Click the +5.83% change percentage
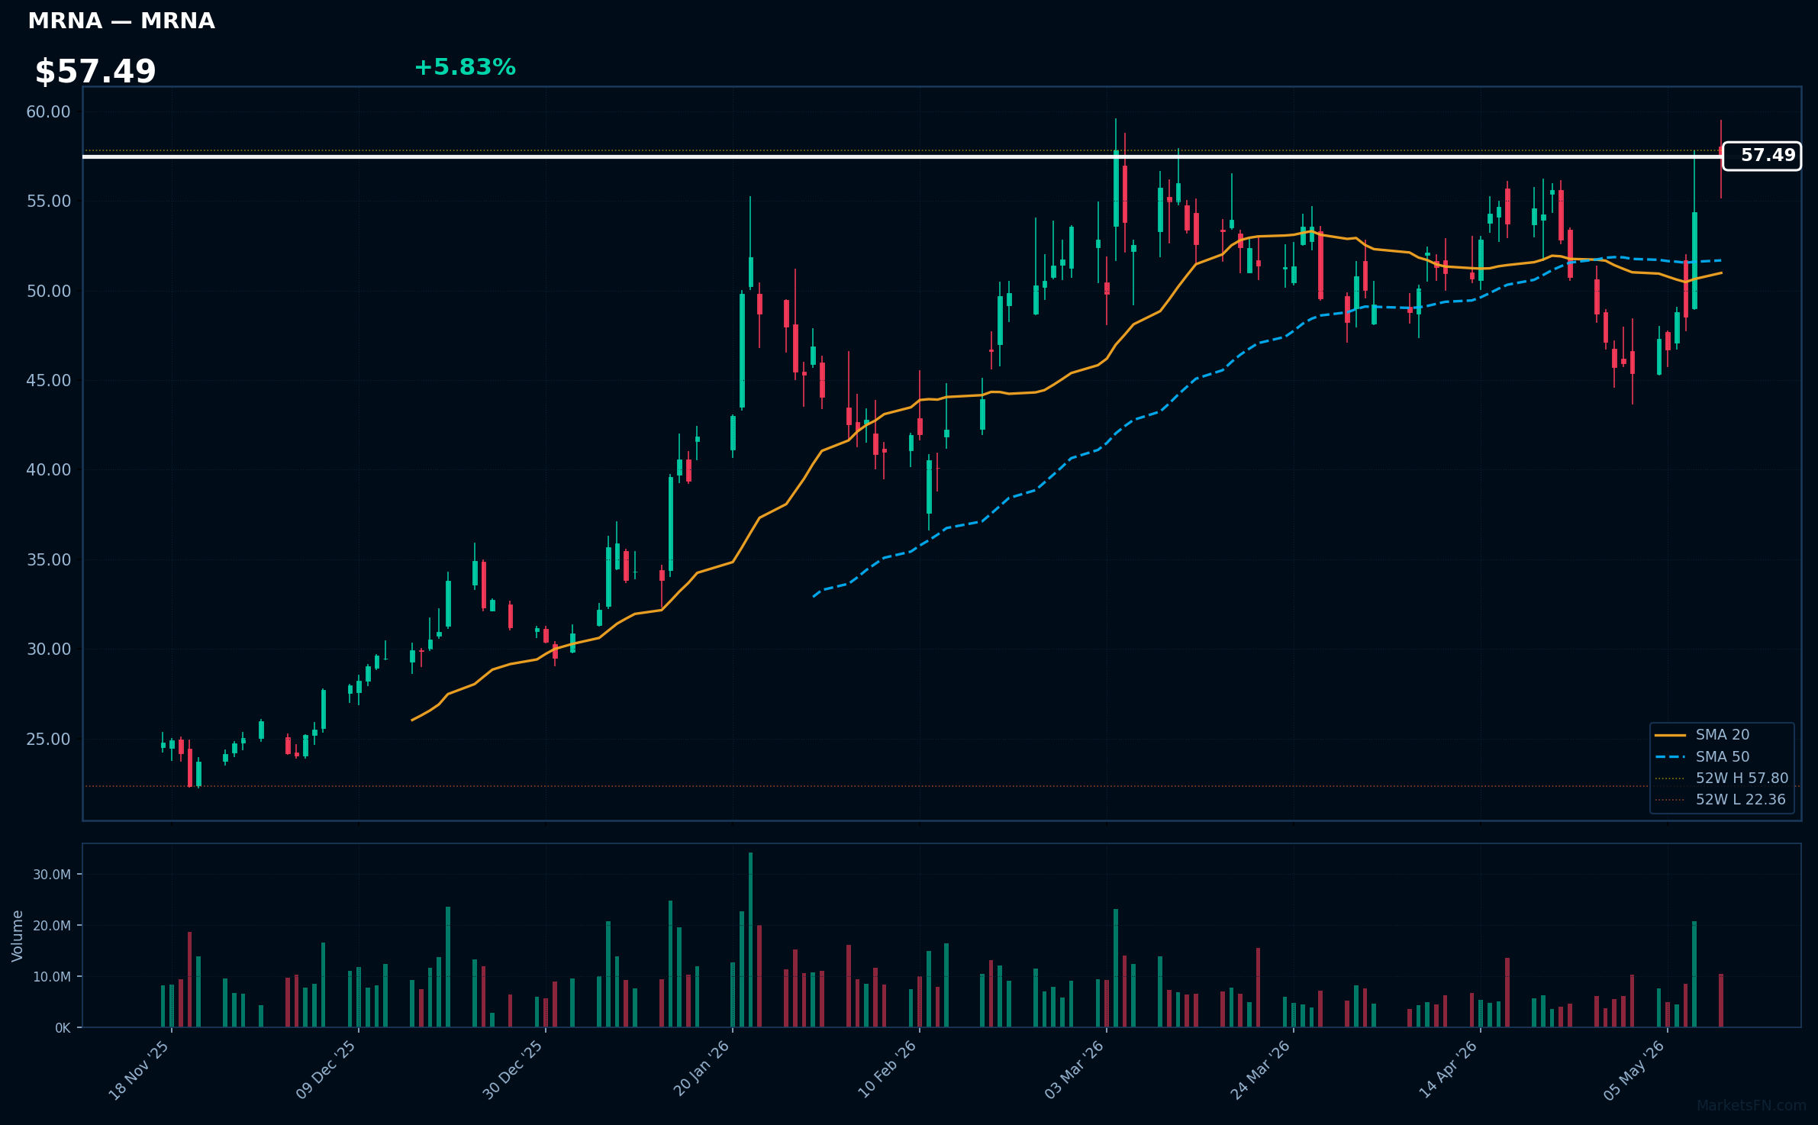Screen dimensions: 1818x1125 click(465, 67)
